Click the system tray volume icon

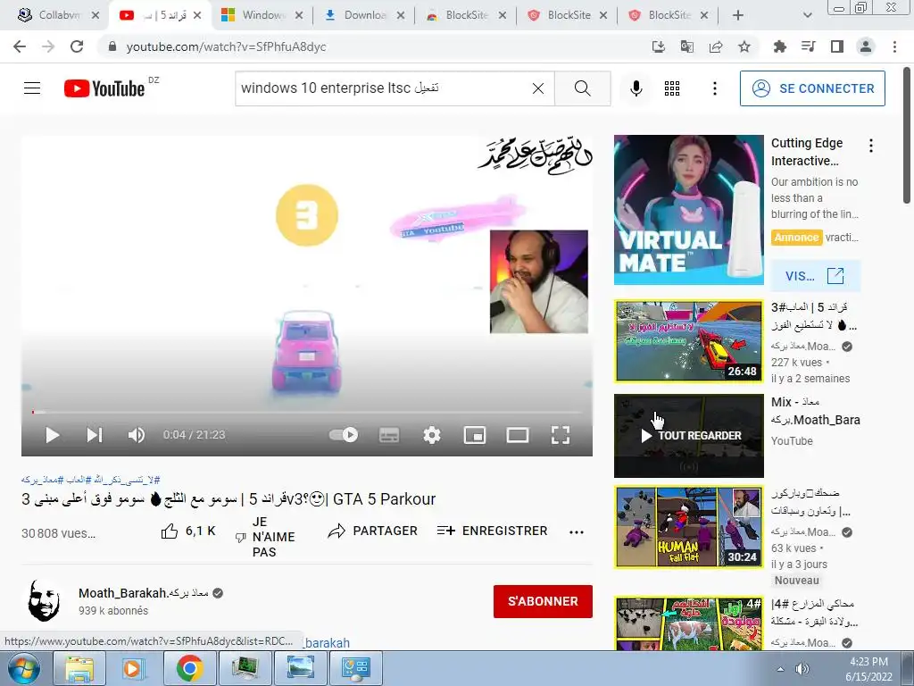coord(802,668)
